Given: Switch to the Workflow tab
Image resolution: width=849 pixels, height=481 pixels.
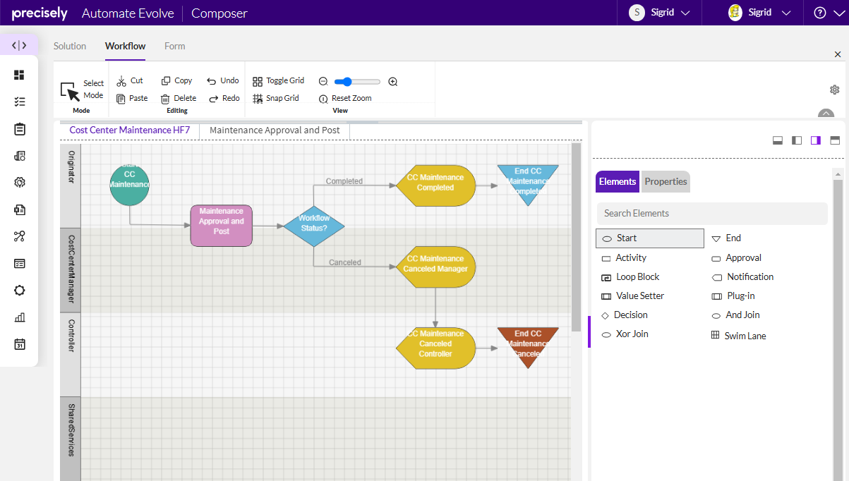Looking at the screenshot, I should pos(126,46).
